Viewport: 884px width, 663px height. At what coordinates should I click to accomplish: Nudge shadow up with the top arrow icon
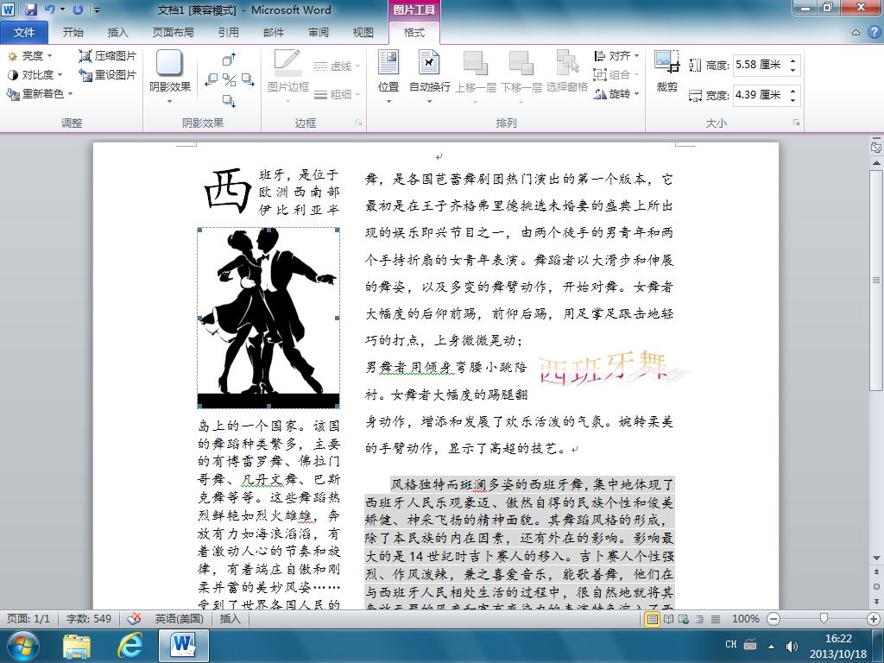[x=229, y=60]
